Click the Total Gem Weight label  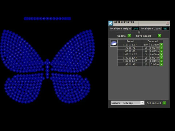[x=120, y=28]
